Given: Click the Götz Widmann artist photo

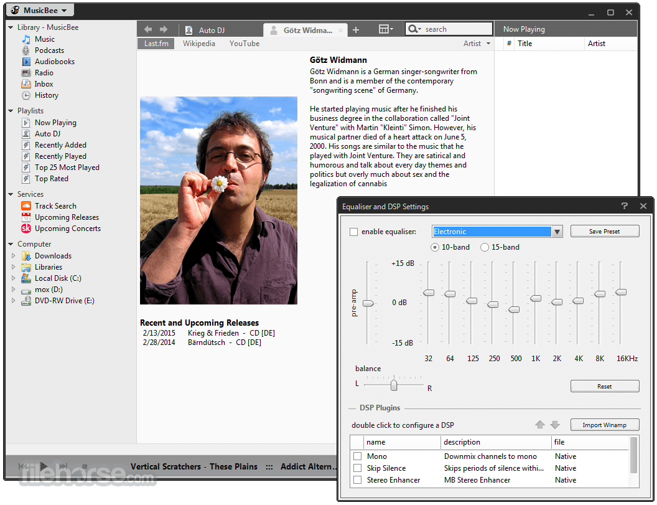Looking at the screenshot, I should click(219, 201).
